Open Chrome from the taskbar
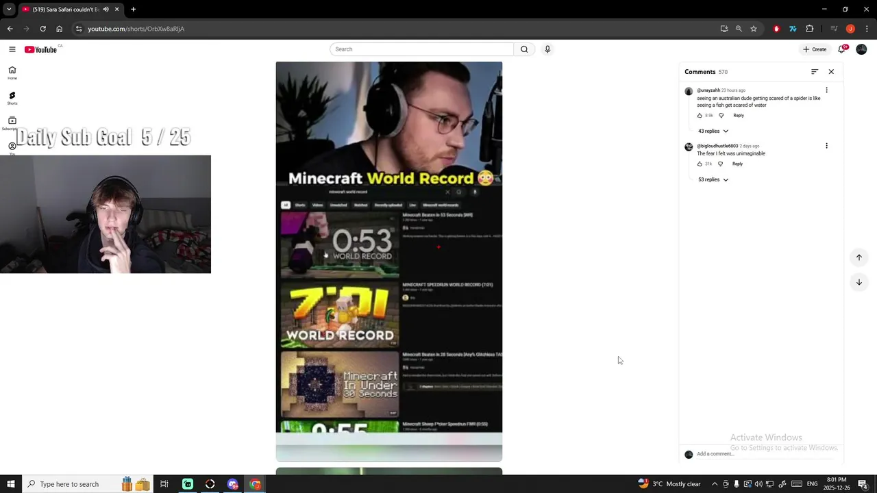877x493 pixels. click(x=255, y=484)
